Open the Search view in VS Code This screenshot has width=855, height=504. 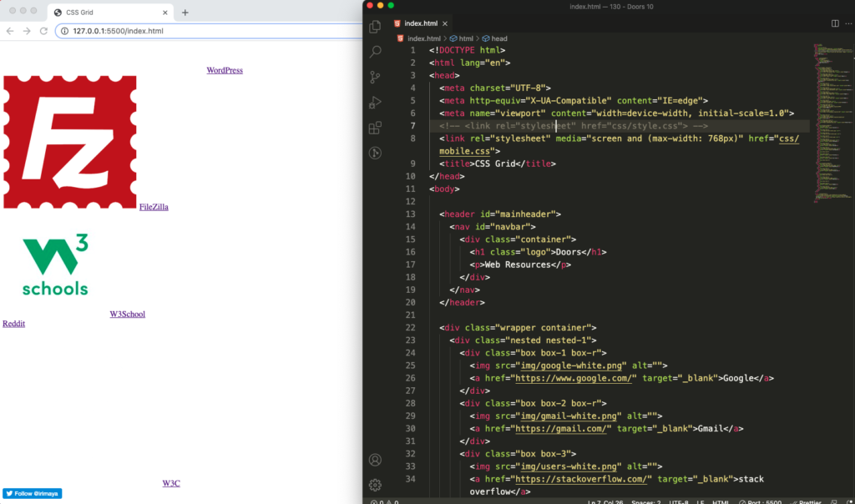click(x=375, y=52)
